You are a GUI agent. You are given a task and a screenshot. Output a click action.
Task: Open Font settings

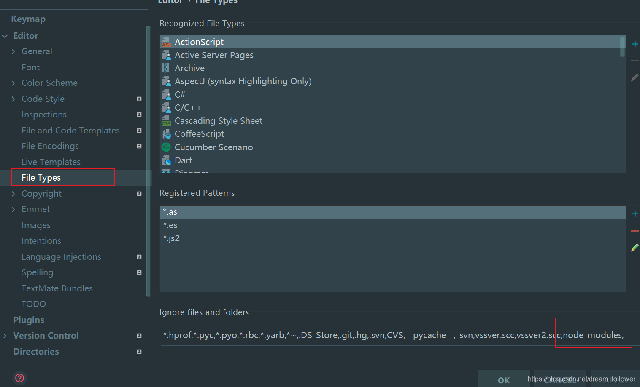click(x=30, y=67)
